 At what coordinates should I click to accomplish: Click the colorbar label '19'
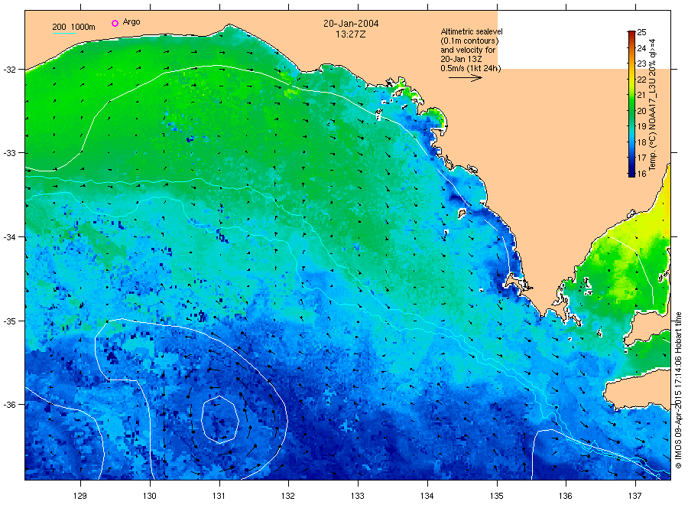pos(641,126)
